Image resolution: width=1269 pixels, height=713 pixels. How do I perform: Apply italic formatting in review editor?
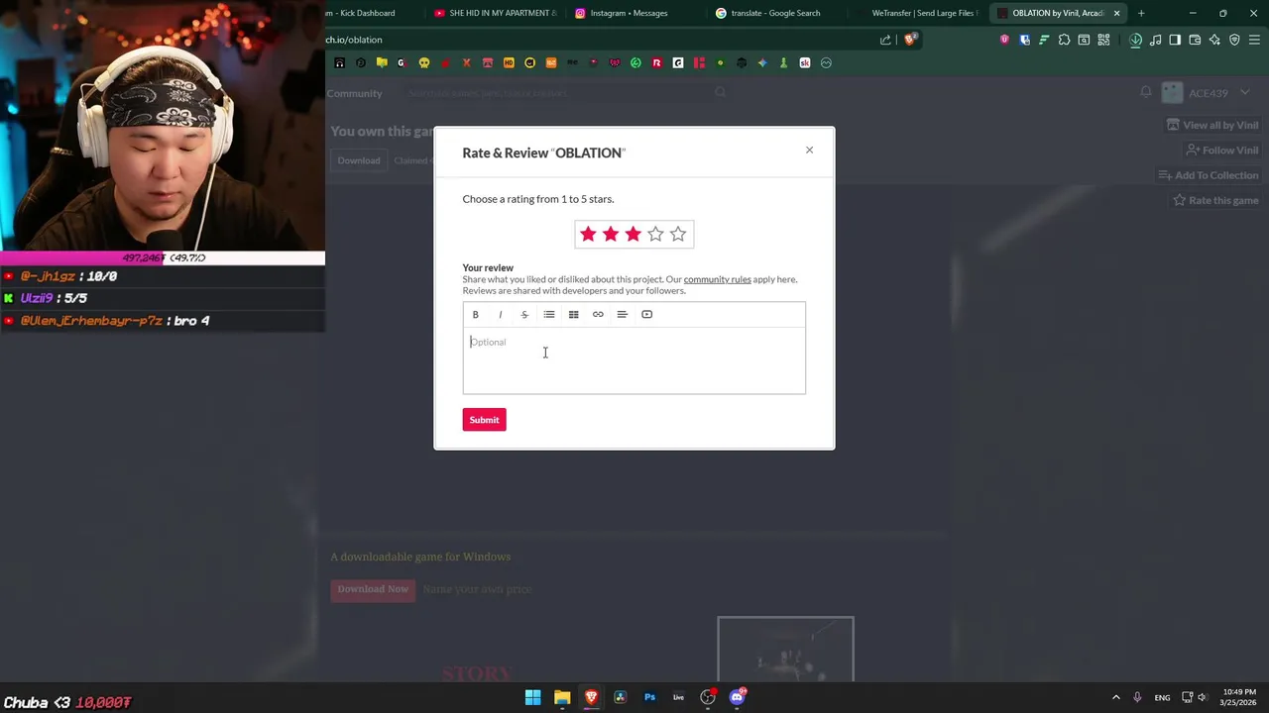click(500, 315)
